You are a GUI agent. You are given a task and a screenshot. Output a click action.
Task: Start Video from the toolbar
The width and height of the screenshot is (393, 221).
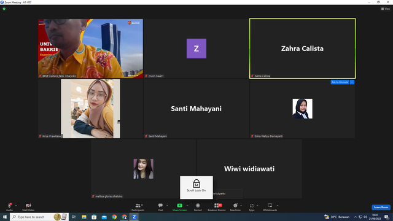click(28, 207)
